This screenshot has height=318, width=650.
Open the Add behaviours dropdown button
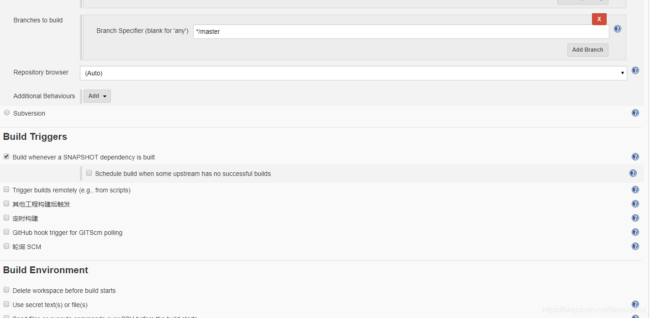[97, 96]
